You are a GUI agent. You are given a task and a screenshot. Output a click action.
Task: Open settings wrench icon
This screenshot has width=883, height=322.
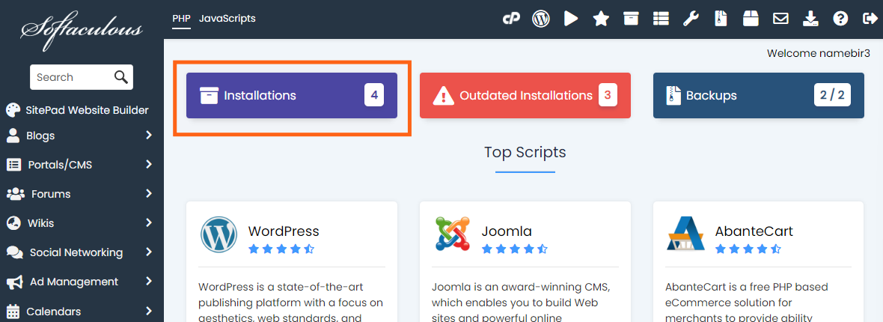point(691,19)
